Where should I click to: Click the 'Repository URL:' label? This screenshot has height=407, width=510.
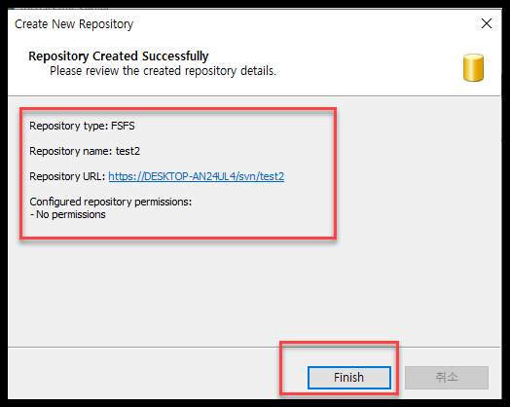(67, 176)
